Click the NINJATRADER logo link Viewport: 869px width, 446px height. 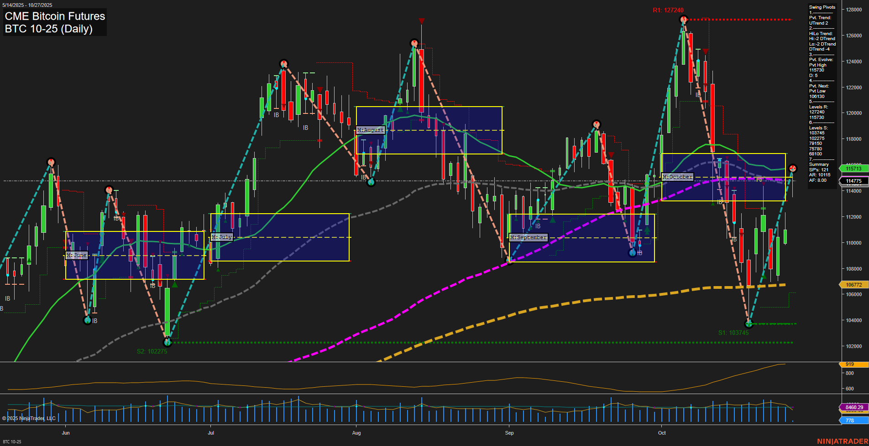tap(842, 441)
